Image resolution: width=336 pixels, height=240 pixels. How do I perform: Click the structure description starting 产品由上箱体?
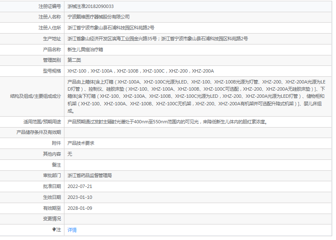(x=196, y=97)
